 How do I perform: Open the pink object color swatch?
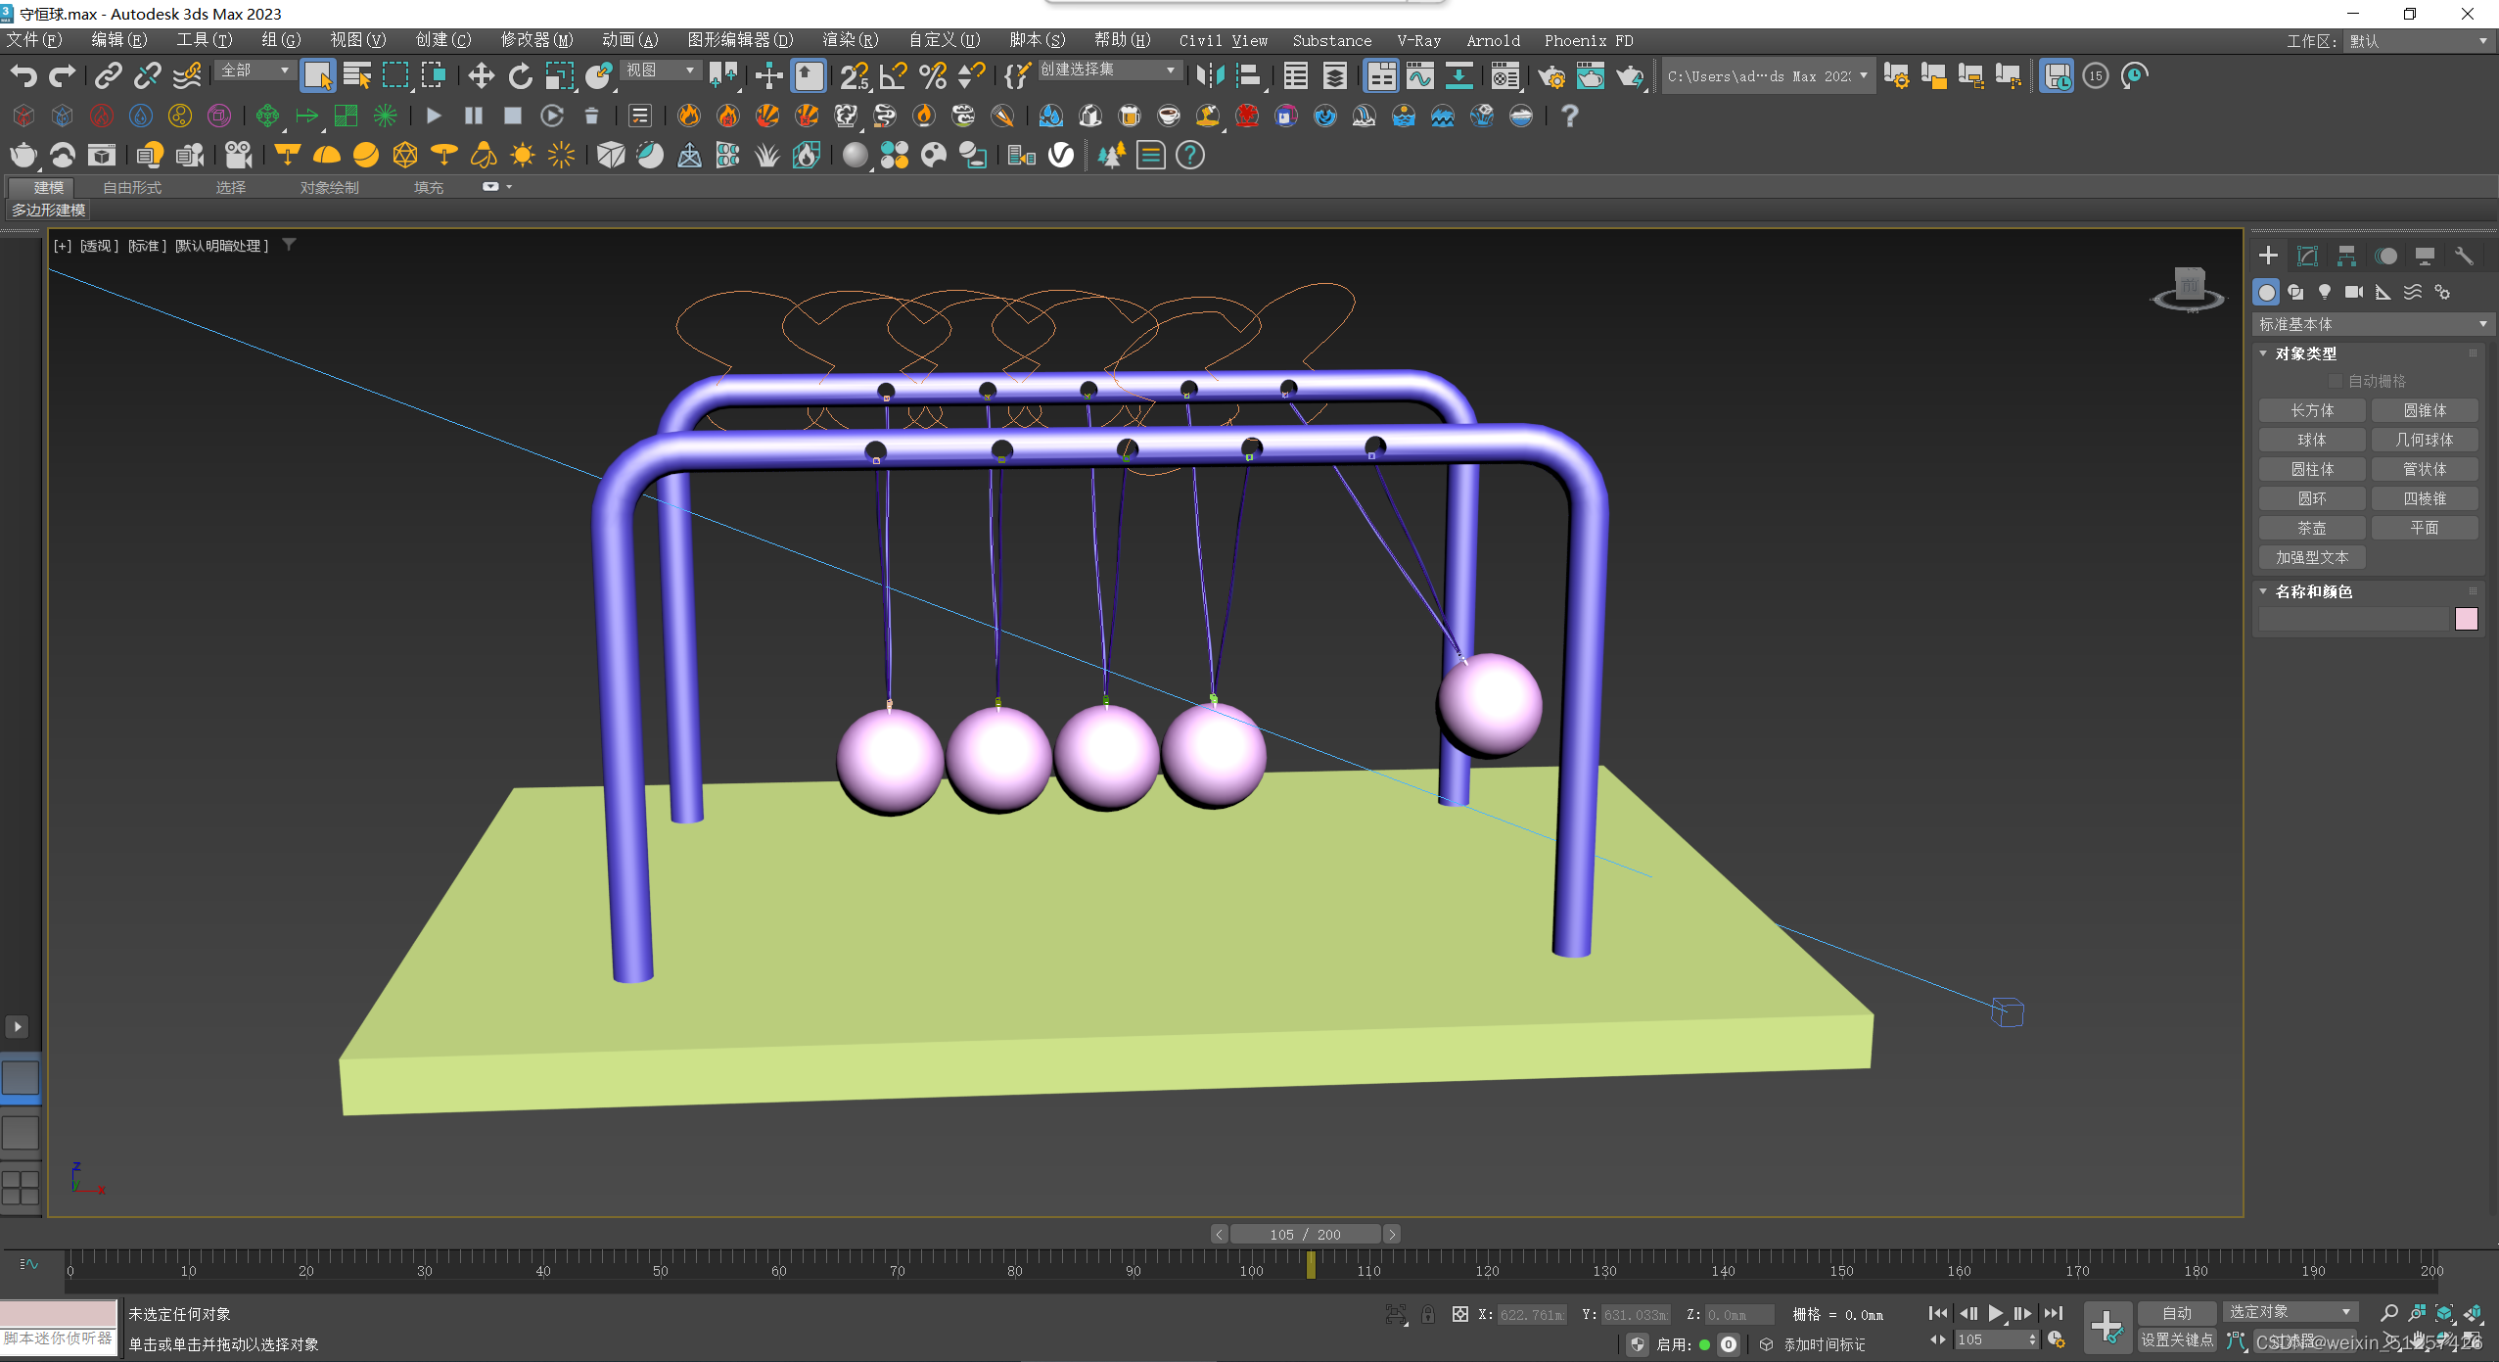click(x=2466, y=619)
